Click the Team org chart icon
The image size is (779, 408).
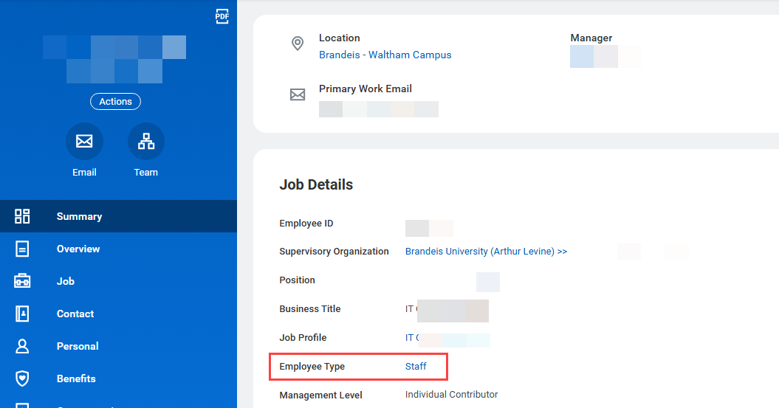pyautogui.click(x=146, y=142)
